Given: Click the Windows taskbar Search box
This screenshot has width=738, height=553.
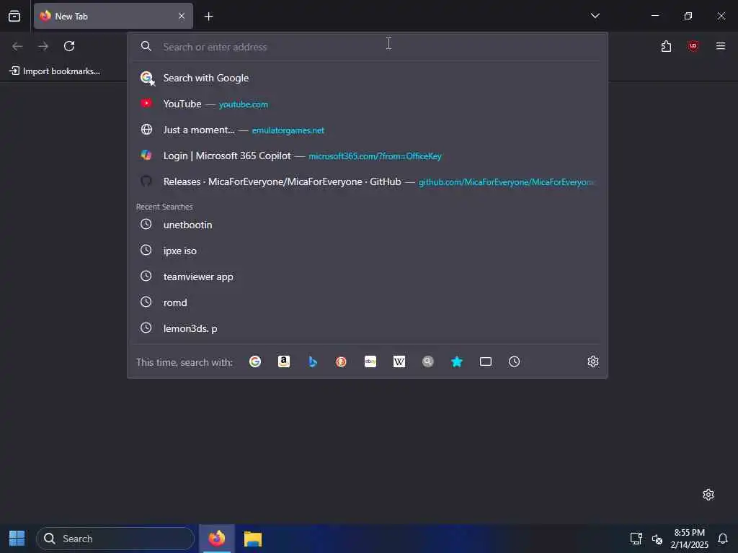Looking at the screenshot, I should click(115, 539).
